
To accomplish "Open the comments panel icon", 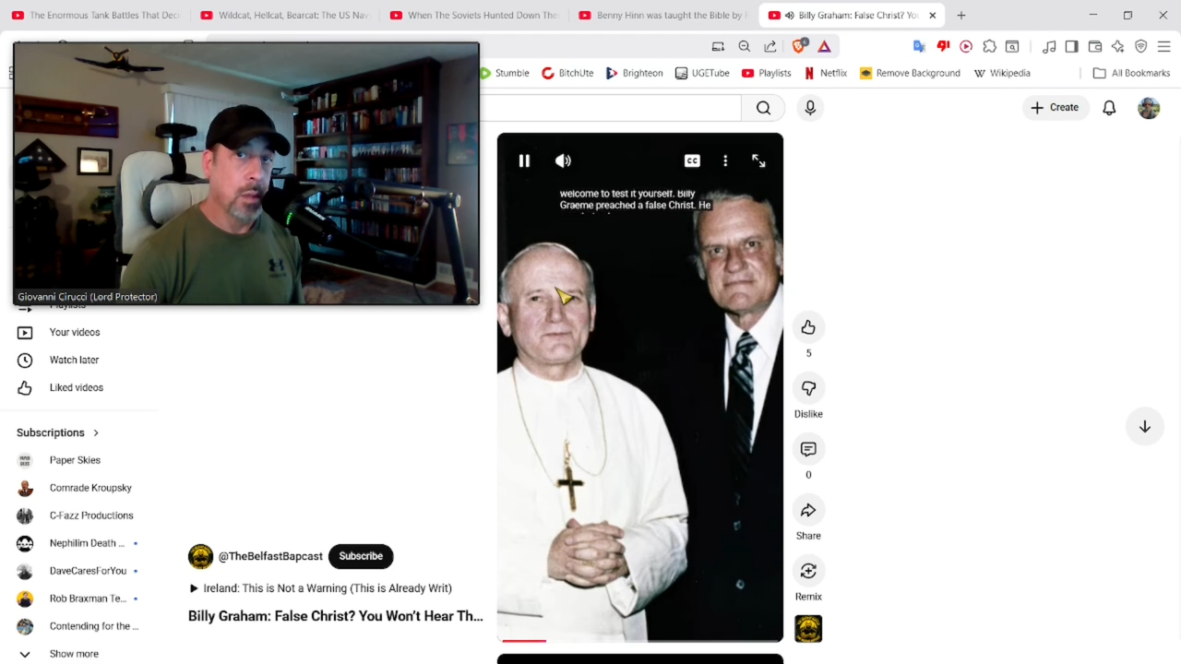I will point(808,449).
